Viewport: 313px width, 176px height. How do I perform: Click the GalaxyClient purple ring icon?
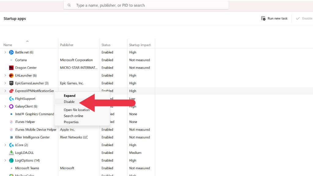pyautogui.click(x=11, y=106)
